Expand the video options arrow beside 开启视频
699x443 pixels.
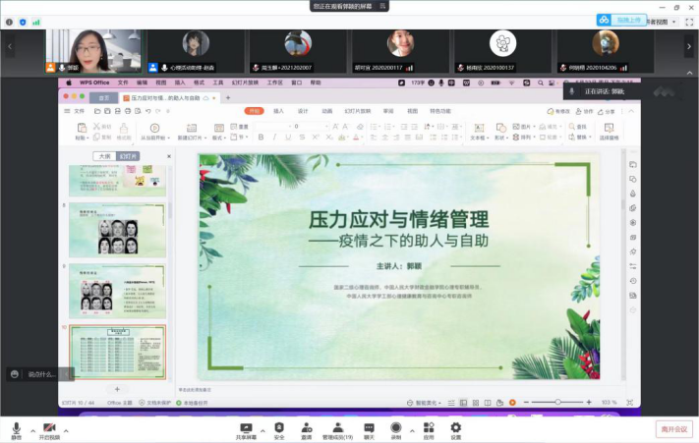(x=66, y=430)
